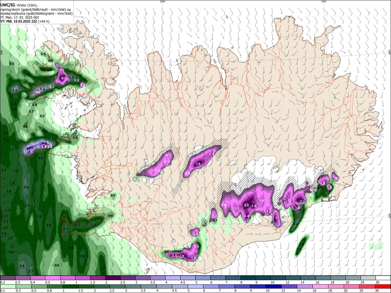
Task: Click the white 30 swatch on the upper scale
Action: coord(383,278)
